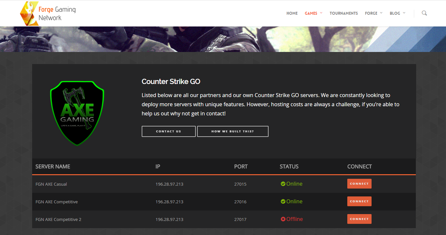This screenshot has height=235, width=446.
Task: Click the AXE Gaming shield logo
Action: click(x=77, y=113)
